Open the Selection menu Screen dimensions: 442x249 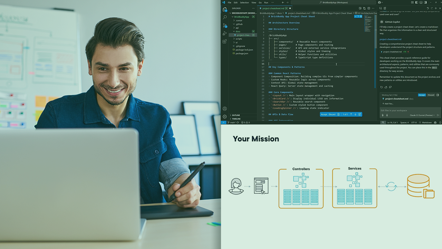coord(244,2)
